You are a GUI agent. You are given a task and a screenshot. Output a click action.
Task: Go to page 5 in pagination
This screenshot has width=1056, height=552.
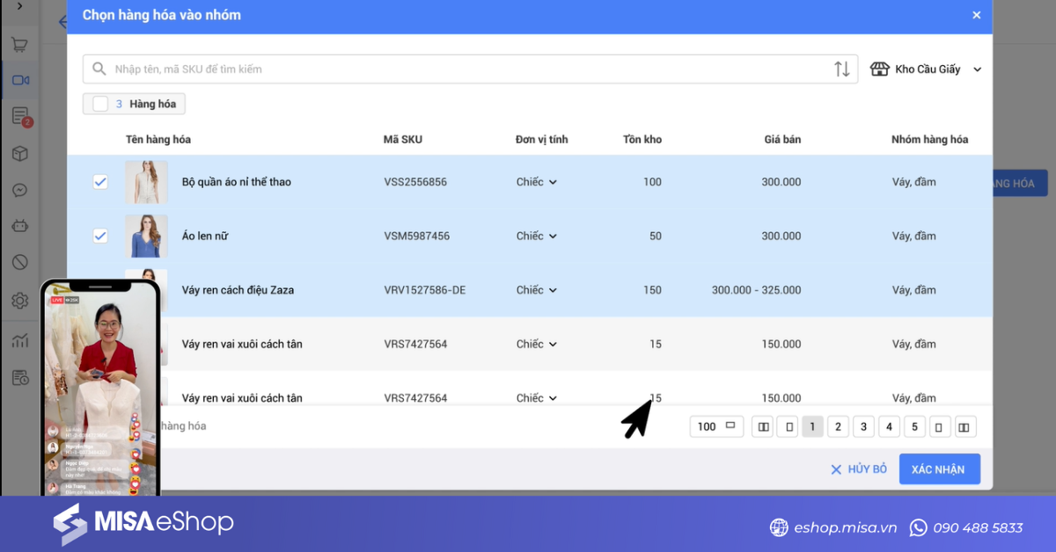pyautogui.click(x=914, y=427)
